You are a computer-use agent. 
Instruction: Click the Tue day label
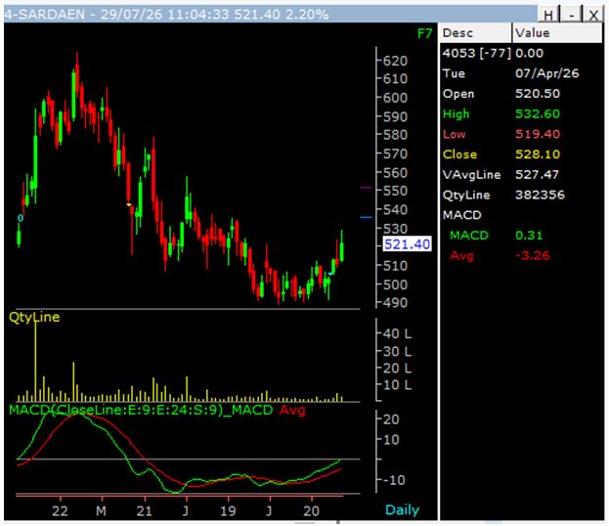pos(454,73)
